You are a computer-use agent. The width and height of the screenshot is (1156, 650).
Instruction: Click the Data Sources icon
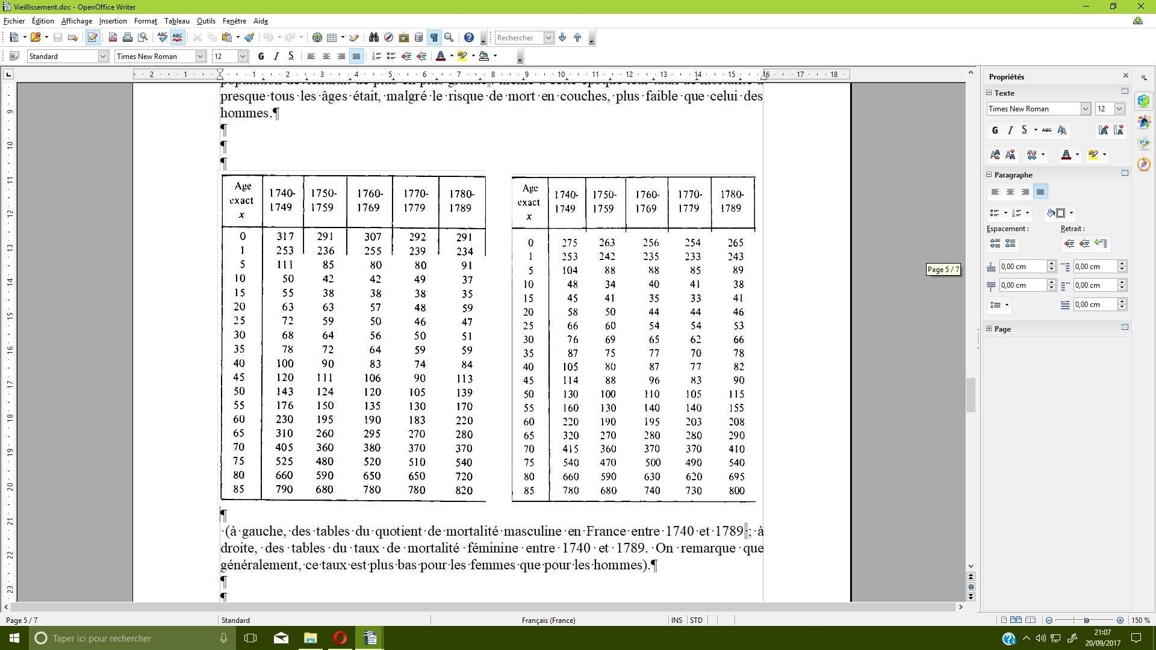[419, 37]
